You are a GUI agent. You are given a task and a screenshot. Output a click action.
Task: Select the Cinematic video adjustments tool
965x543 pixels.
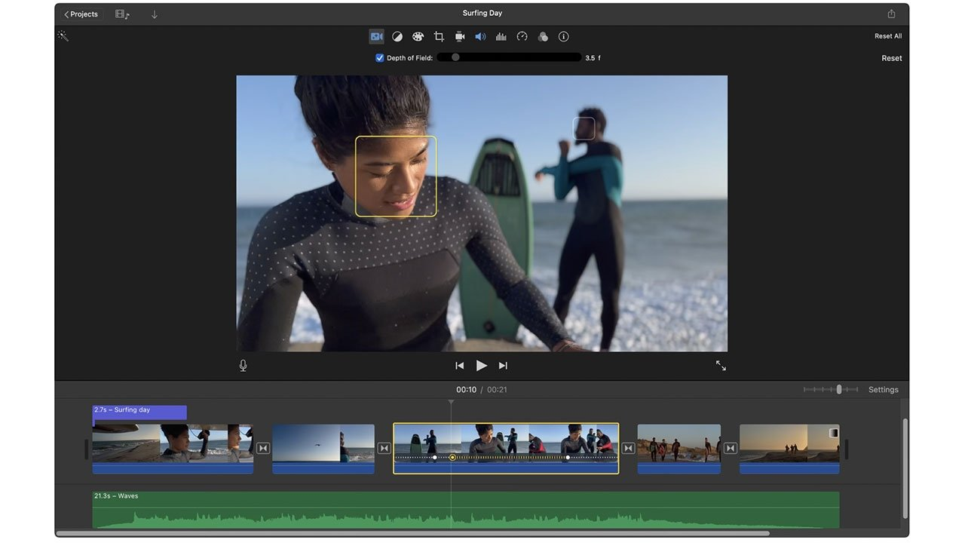click(376, 36)
